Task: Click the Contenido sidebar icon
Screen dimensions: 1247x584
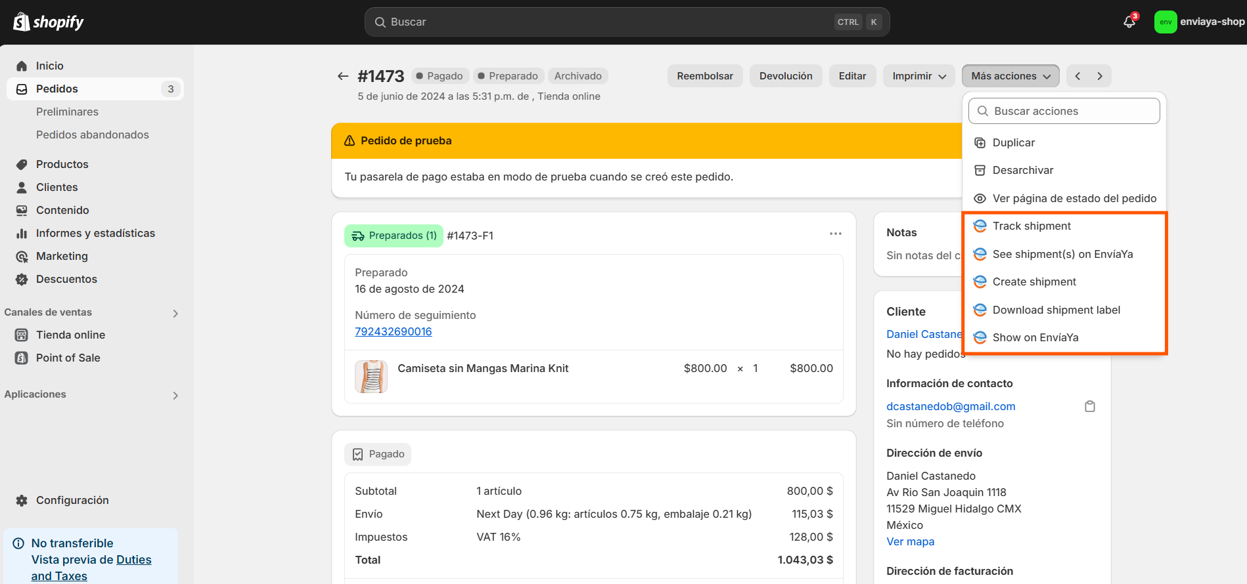Action: click(22, 210)
